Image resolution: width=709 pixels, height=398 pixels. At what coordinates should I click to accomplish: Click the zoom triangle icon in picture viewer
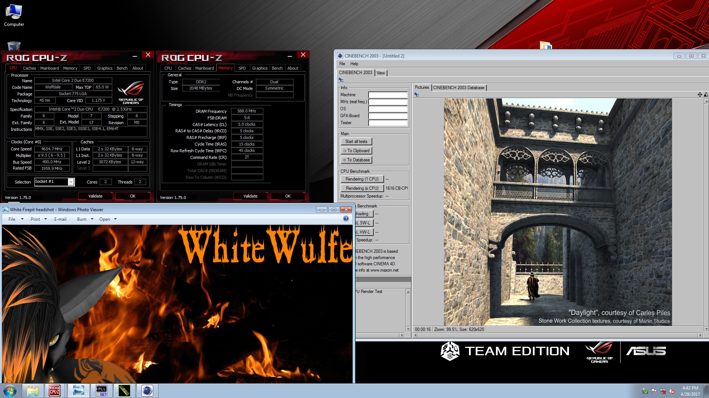tap(706, 95)
